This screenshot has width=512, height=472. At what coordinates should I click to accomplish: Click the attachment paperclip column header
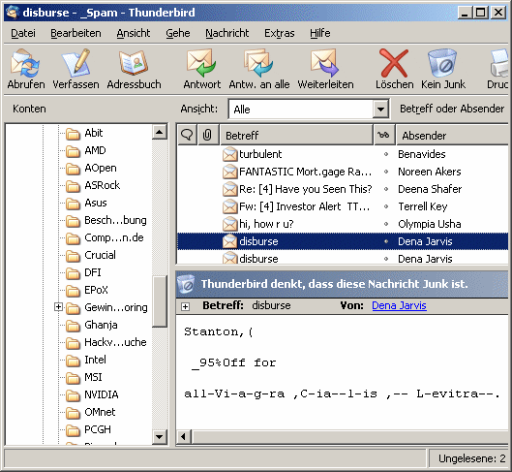(x=208, y=135)
